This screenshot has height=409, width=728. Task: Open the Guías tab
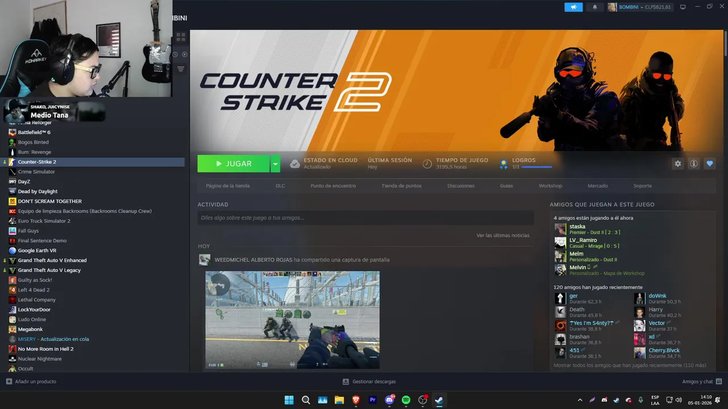(x=506, y=186)
